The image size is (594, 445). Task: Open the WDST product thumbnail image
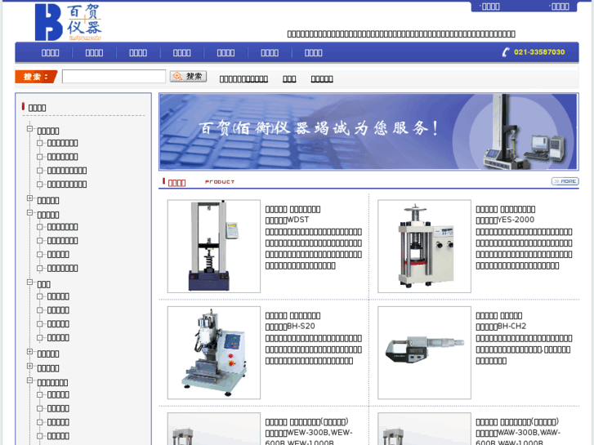(214, 246)
